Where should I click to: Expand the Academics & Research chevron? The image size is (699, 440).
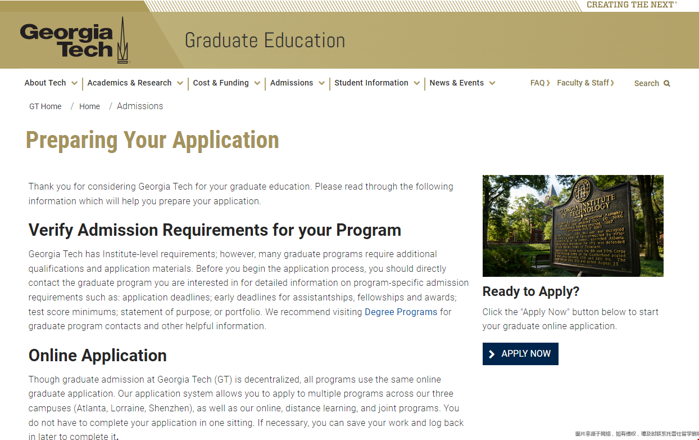click(180, 83)
